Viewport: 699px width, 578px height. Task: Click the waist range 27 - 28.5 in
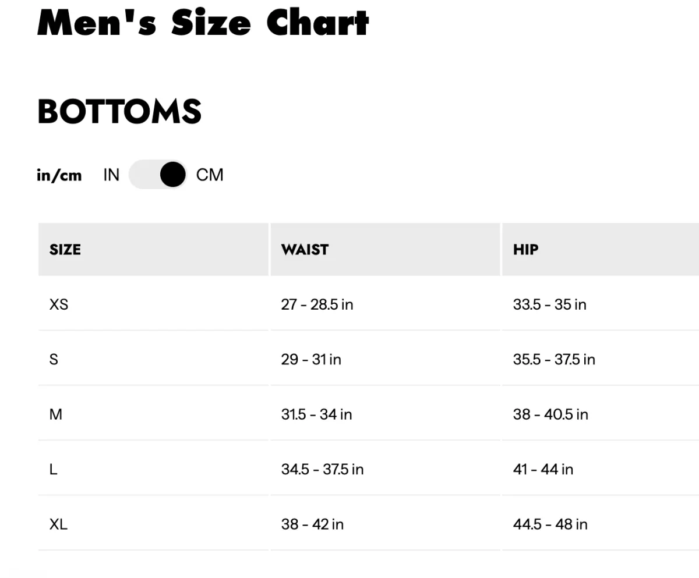click(316, 304)
